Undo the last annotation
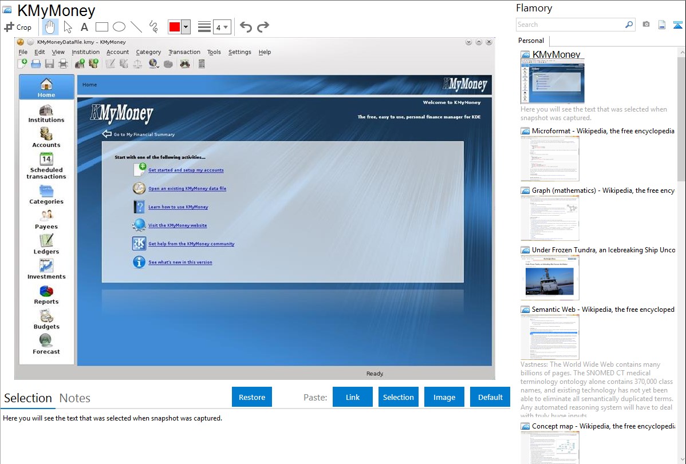 click(246, 27)
